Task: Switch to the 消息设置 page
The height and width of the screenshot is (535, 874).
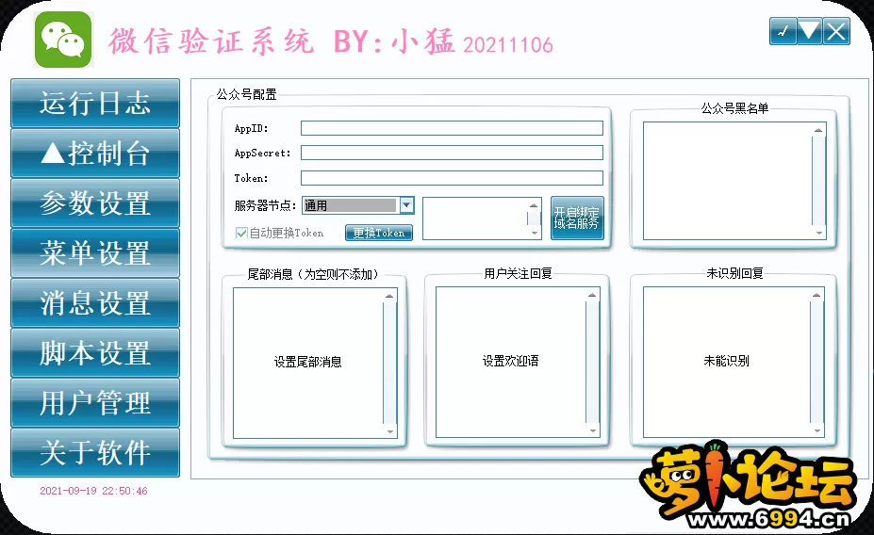Action: coord(95,303)
